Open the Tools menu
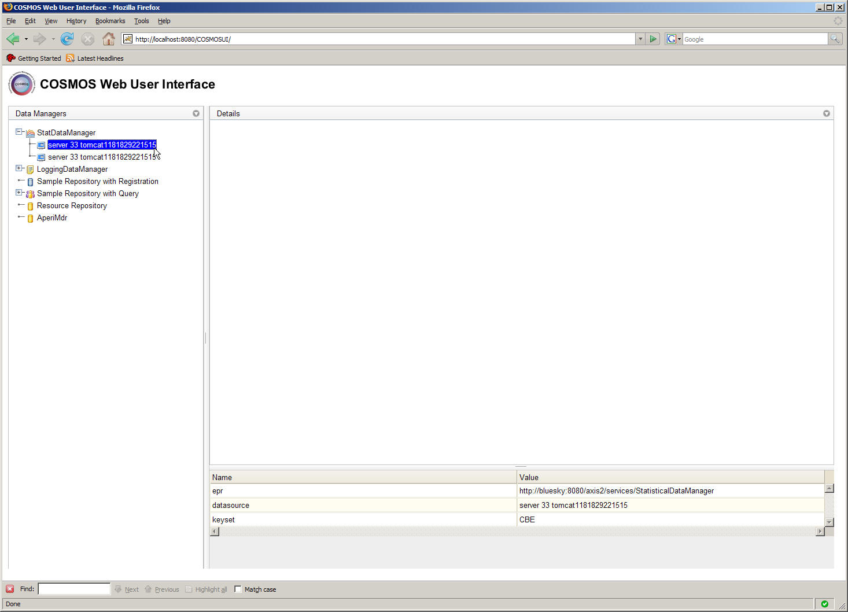 (x=142, y=21)
